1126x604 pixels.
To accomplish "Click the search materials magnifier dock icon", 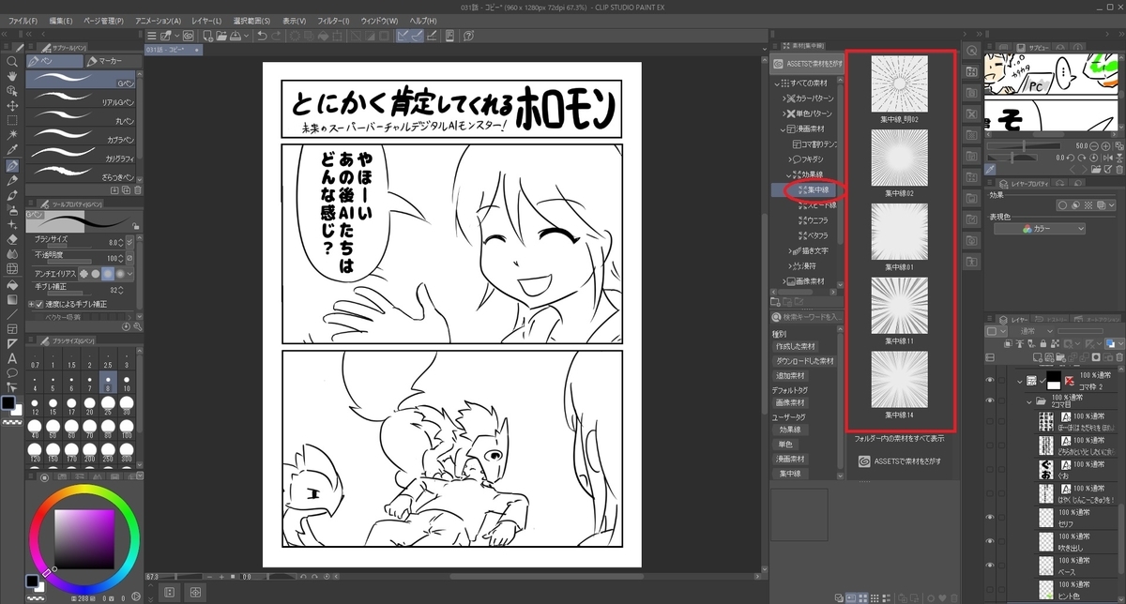I will tap(971, 51).
